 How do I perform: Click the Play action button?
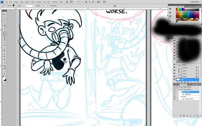[x=187, y=116]
